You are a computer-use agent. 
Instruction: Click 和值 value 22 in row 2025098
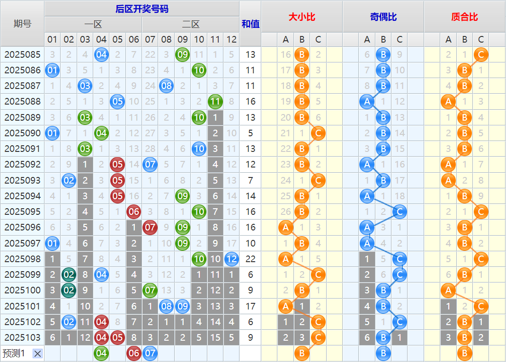[x=250, y=259]
